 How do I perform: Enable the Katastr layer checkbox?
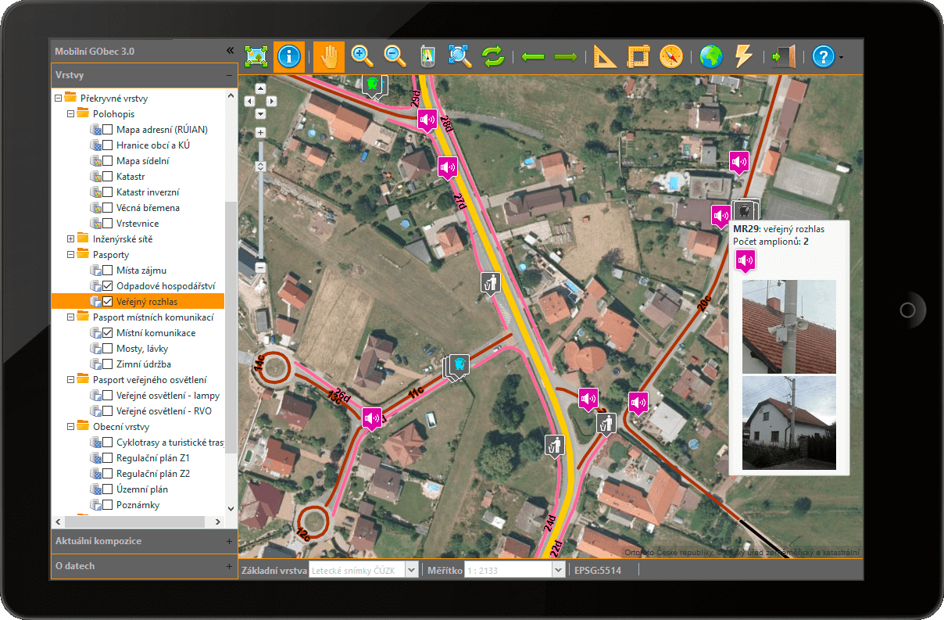108,177
